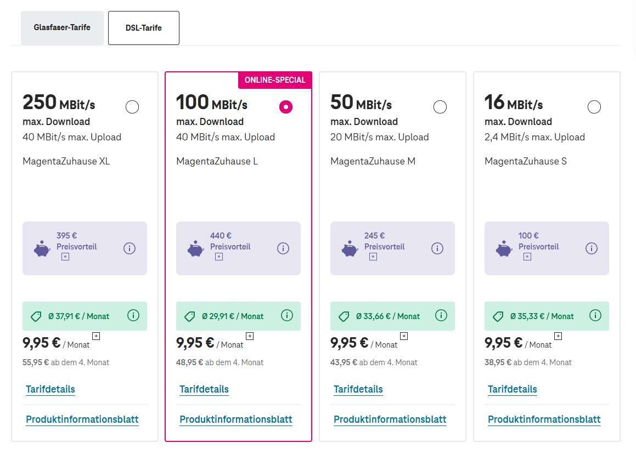
Task: Open info icon for 440 € Preisvorteil
Action: [283, 248]
